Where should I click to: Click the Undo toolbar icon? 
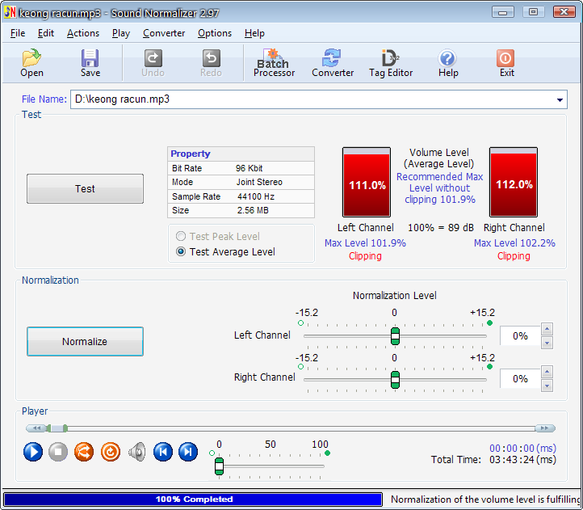coord(153,62)
